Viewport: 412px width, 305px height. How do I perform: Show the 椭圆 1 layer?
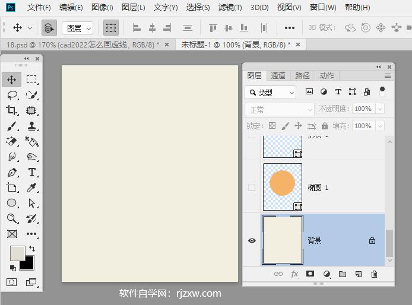pos(252,188)
